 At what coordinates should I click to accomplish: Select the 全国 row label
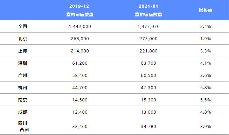[22, 27]
